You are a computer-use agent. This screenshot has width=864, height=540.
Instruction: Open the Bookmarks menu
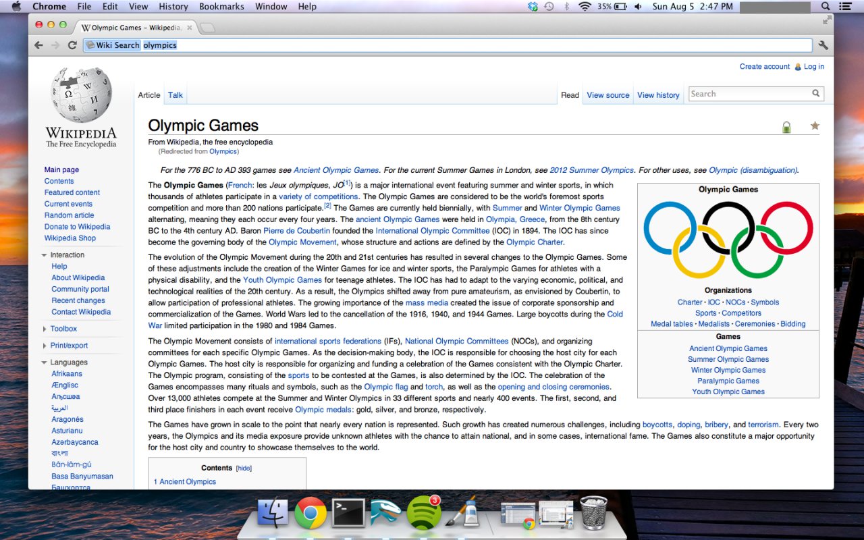tap(221, 6)
